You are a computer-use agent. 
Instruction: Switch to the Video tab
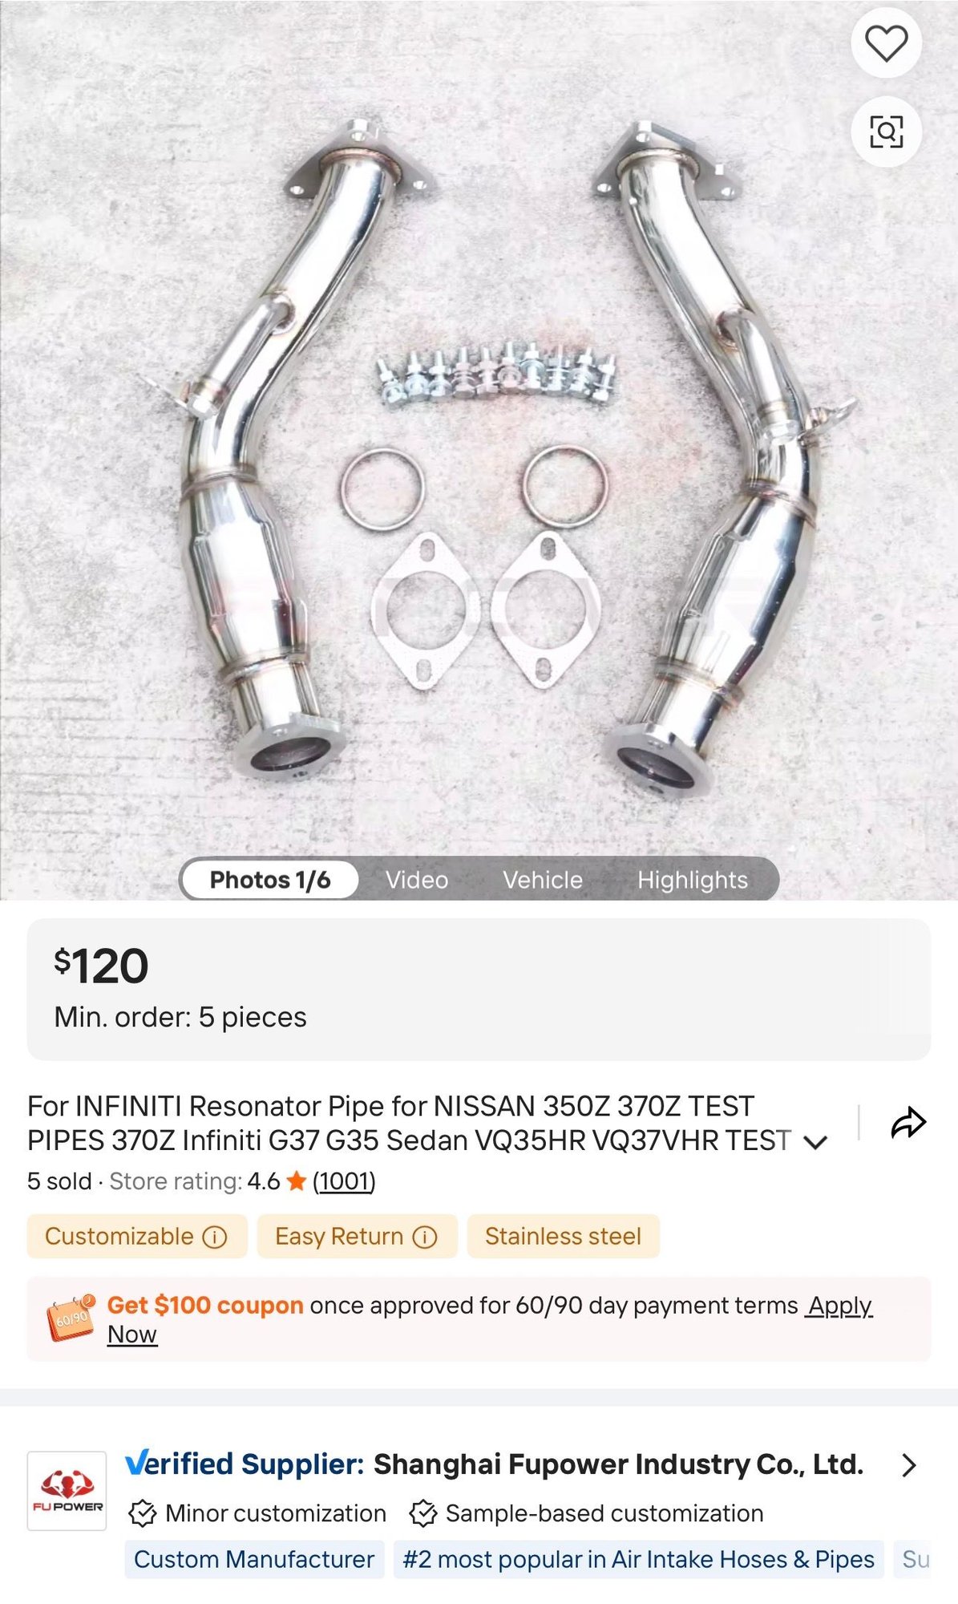tap(417, 880)
